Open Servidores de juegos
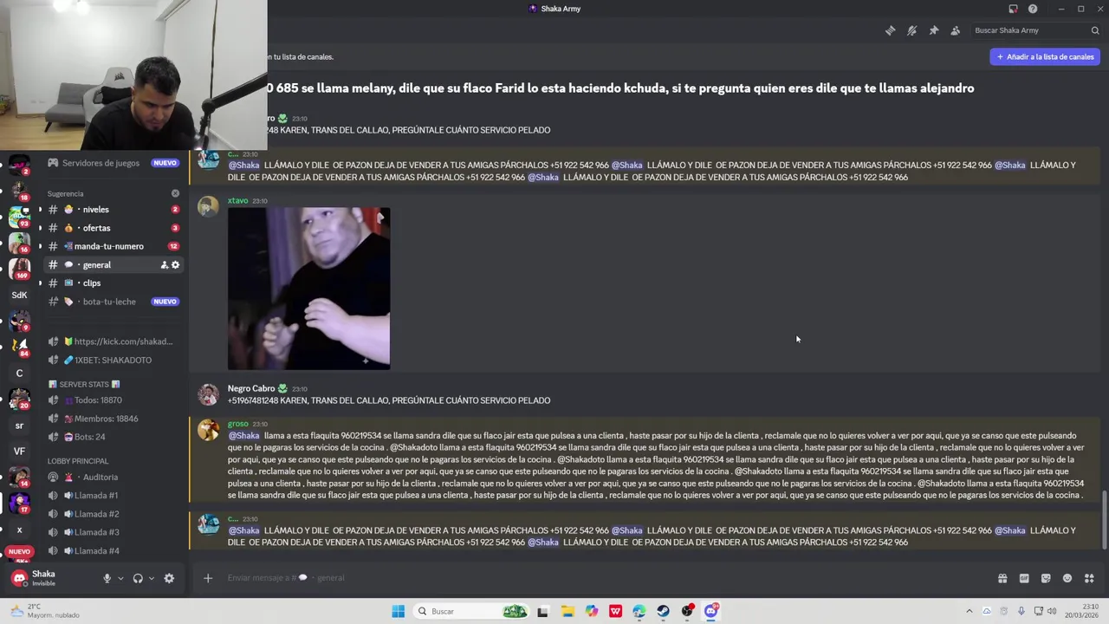 113,163
